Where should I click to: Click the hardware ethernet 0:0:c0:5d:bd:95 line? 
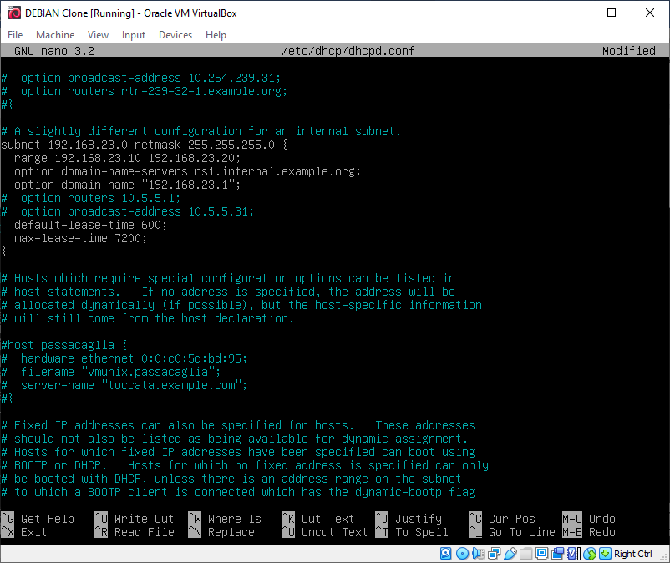tap(124, 358)
